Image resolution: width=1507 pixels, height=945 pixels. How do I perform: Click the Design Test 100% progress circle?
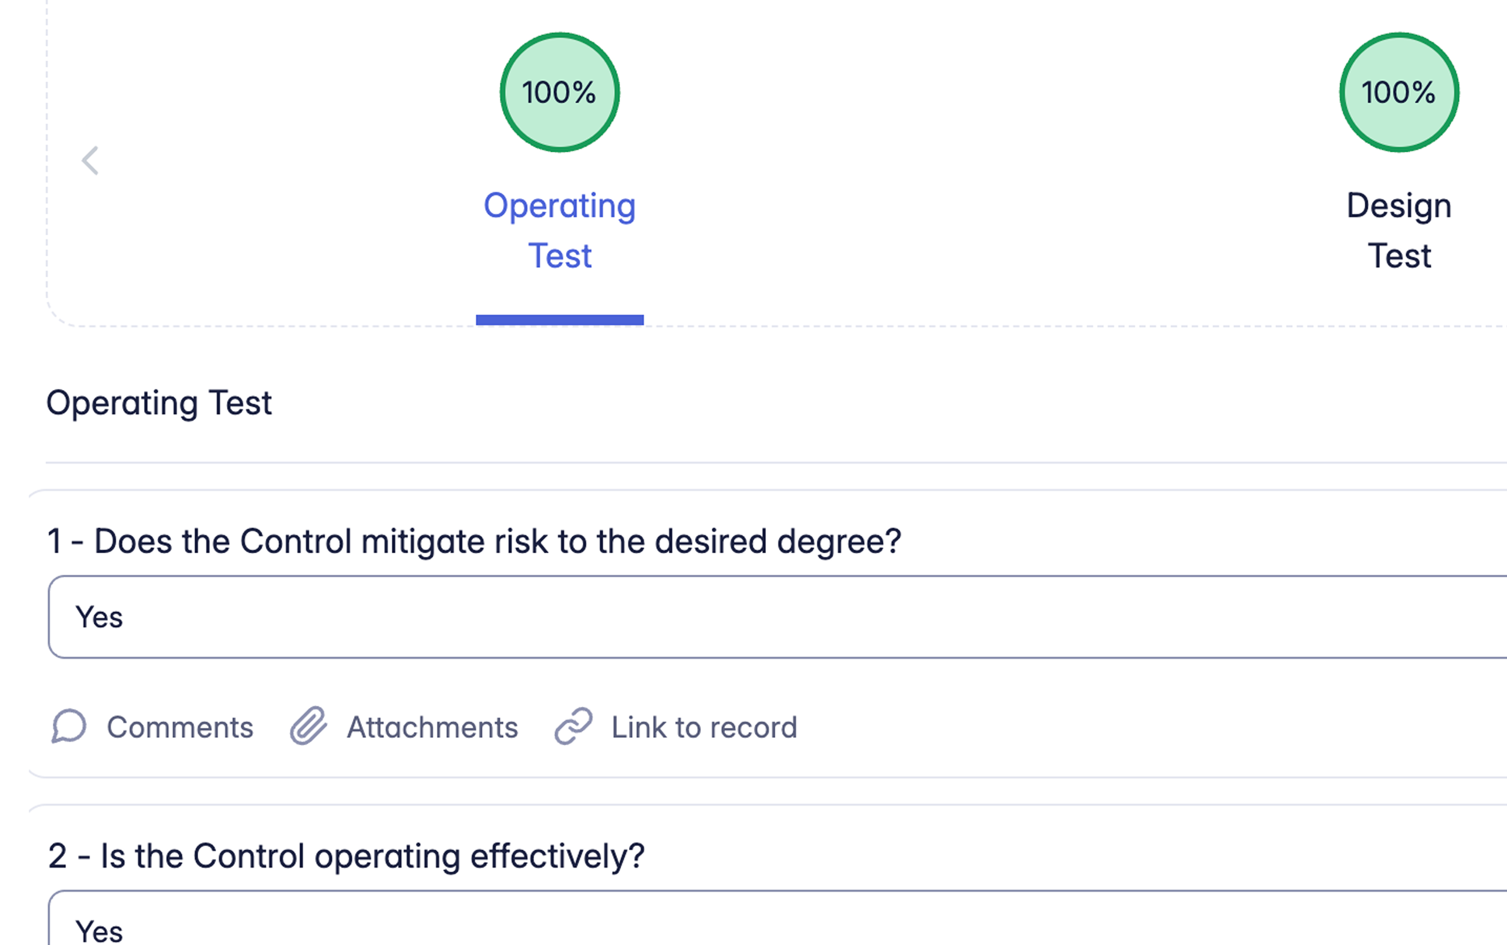click(1398, 92)
